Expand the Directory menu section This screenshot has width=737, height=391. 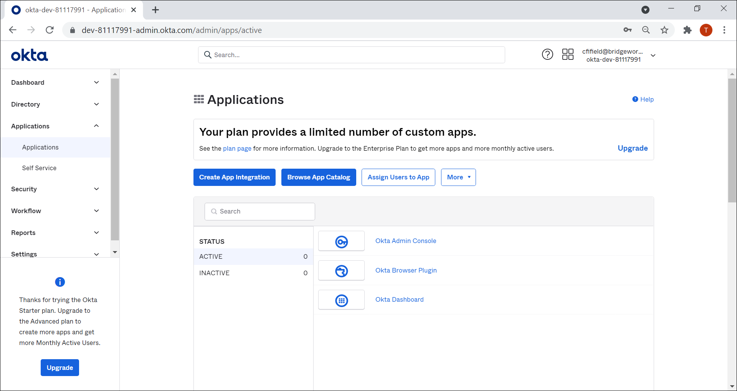[x=55, y=104]
